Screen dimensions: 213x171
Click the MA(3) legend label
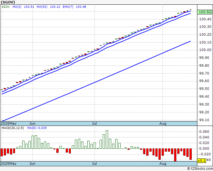click(17, 7)
